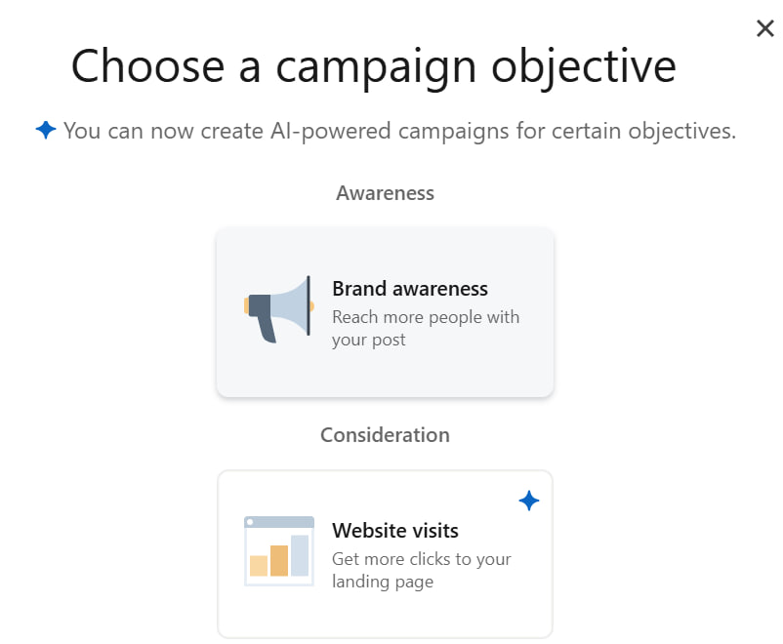Click the AI-powered campaigns notice text
The width and height of the screenshot is (783, 644).
[399, 131]
